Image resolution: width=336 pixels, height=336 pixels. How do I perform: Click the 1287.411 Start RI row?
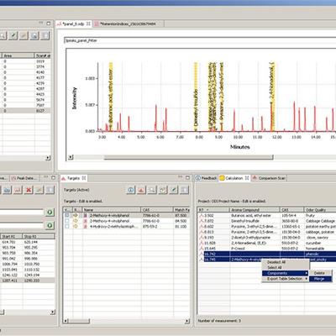28,281
